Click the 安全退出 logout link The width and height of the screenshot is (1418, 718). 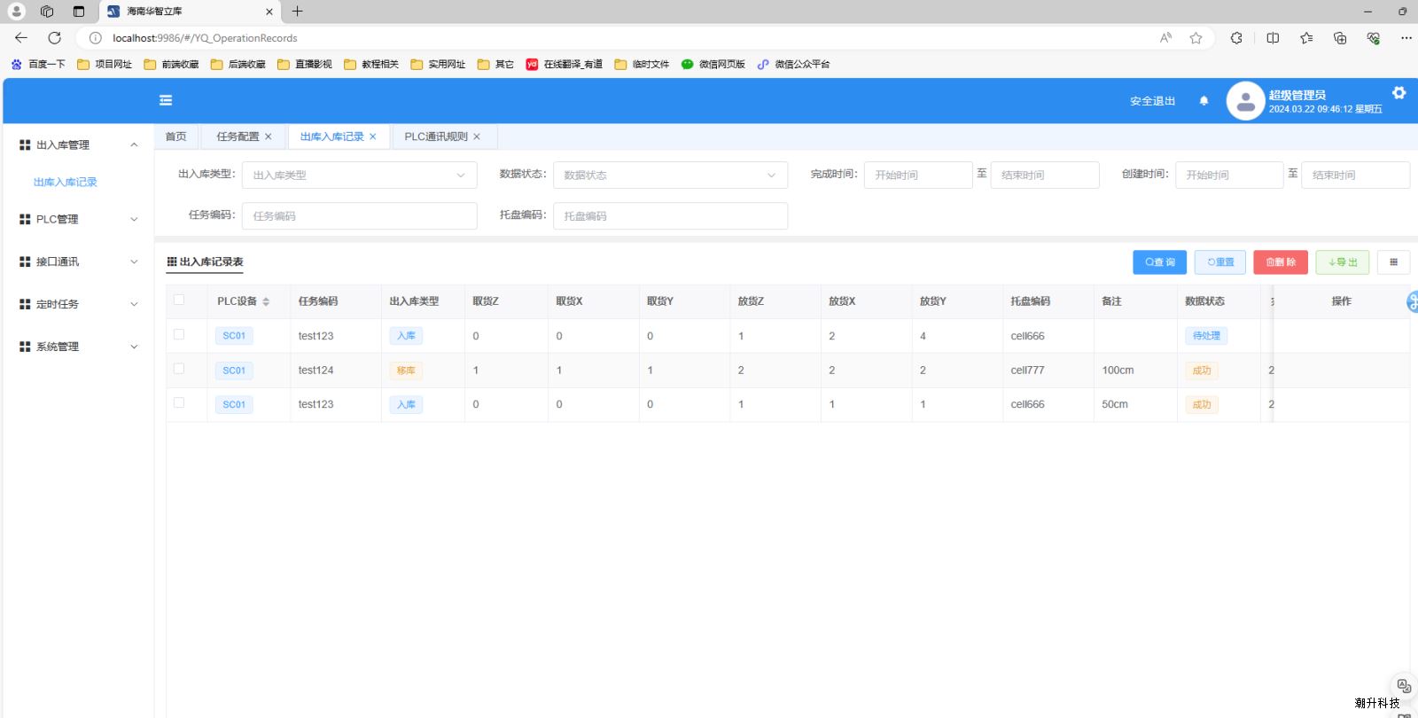point(1152,101)
